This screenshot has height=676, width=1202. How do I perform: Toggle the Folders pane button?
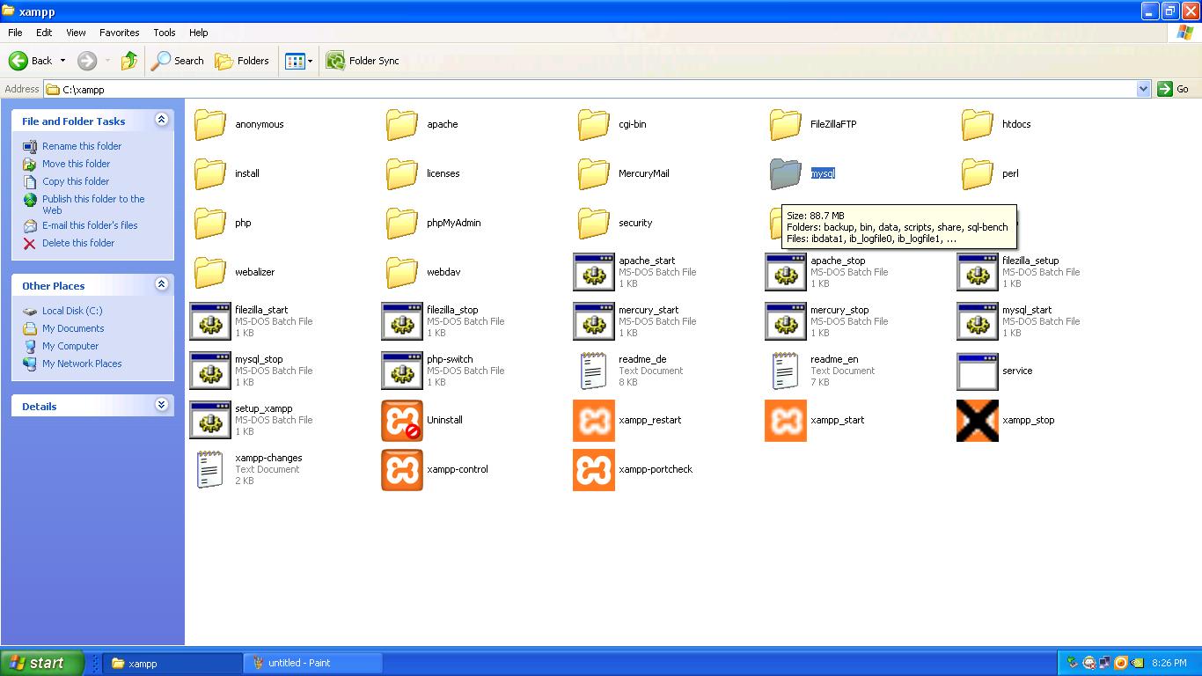[242, 61]
